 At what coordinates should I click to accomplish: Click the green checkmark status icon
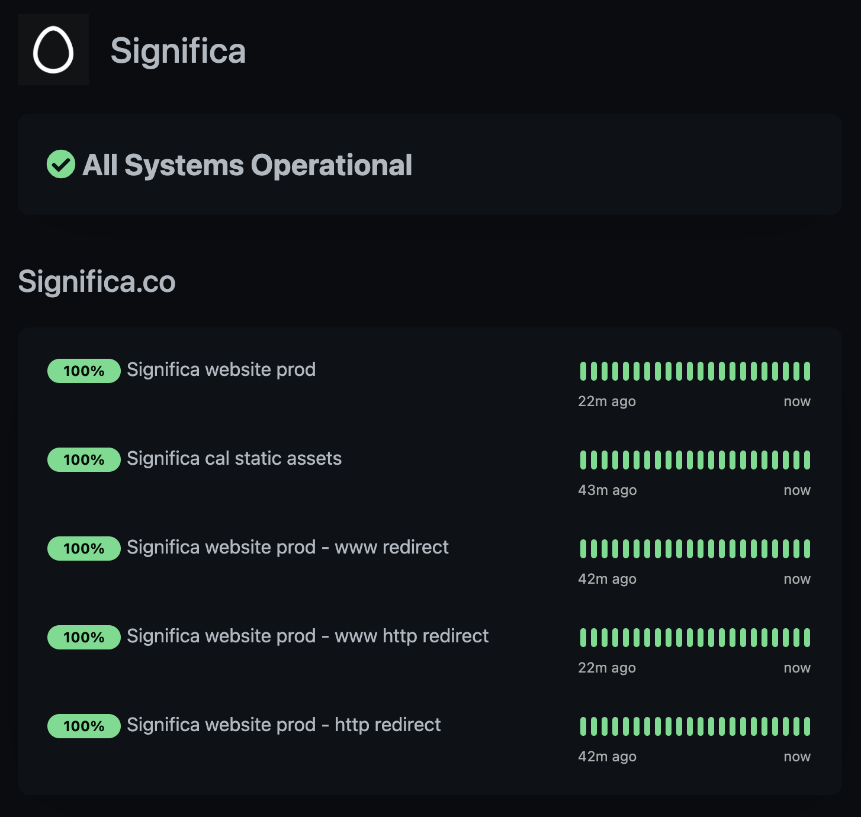(x=61, y=164)
